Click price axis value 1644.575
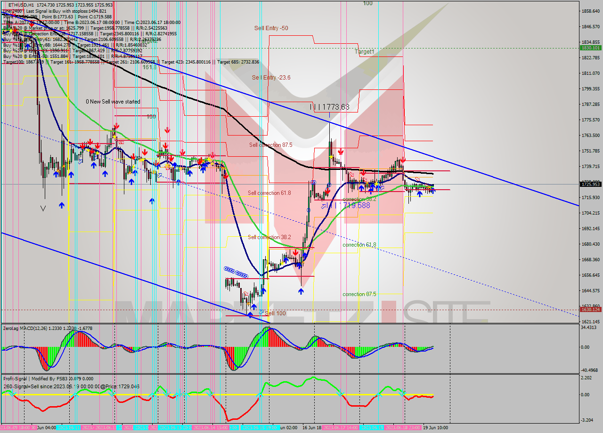Image resolution: width=603 pixels, height=433 pixels. coord(590,290)
